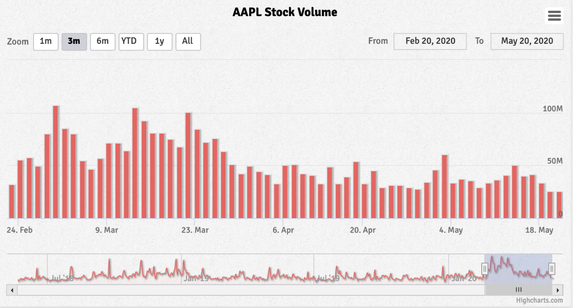
Task: Click the 100M y-axis label
Action: click(x=552, y=109)
